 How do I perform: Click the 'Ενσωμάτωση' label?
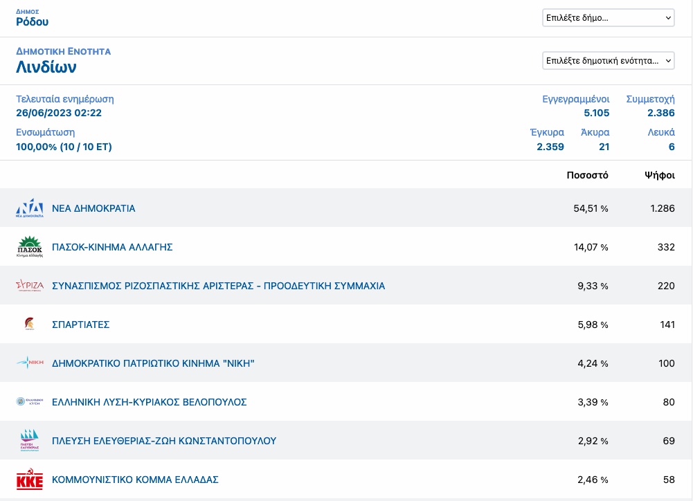pyautogui.click(x=46, y=133)
